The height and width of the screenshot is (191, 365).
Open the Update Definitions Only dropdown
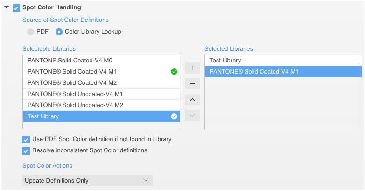tap(88, 181)
